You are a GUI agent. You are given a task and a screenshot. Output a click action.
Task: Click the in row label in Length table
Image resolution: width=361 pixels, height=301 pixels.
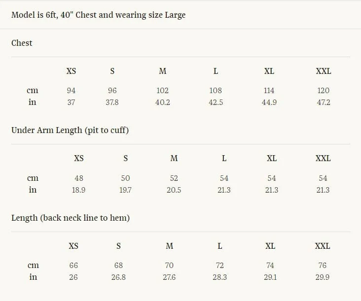pos(33,277)
